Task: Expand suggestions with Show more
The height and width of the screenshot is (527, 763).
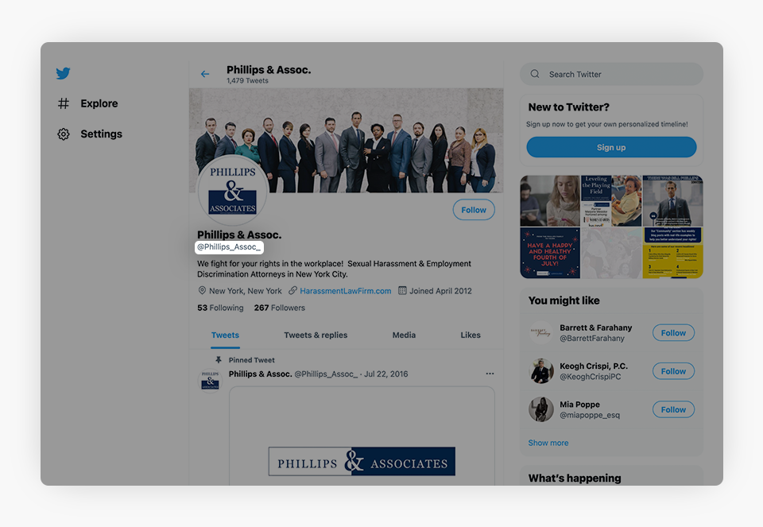Action: tap(548, 443)
